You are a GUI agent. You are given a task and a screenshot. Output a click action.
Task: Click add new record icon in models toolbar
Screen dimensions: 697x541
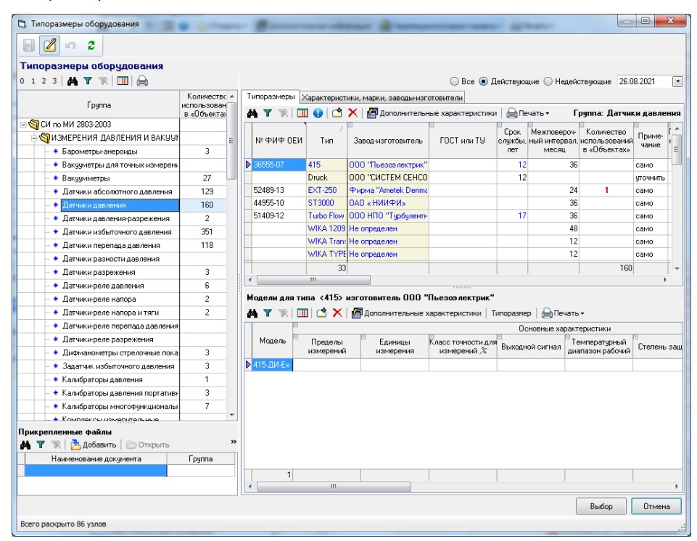click(x=322, y=313)
